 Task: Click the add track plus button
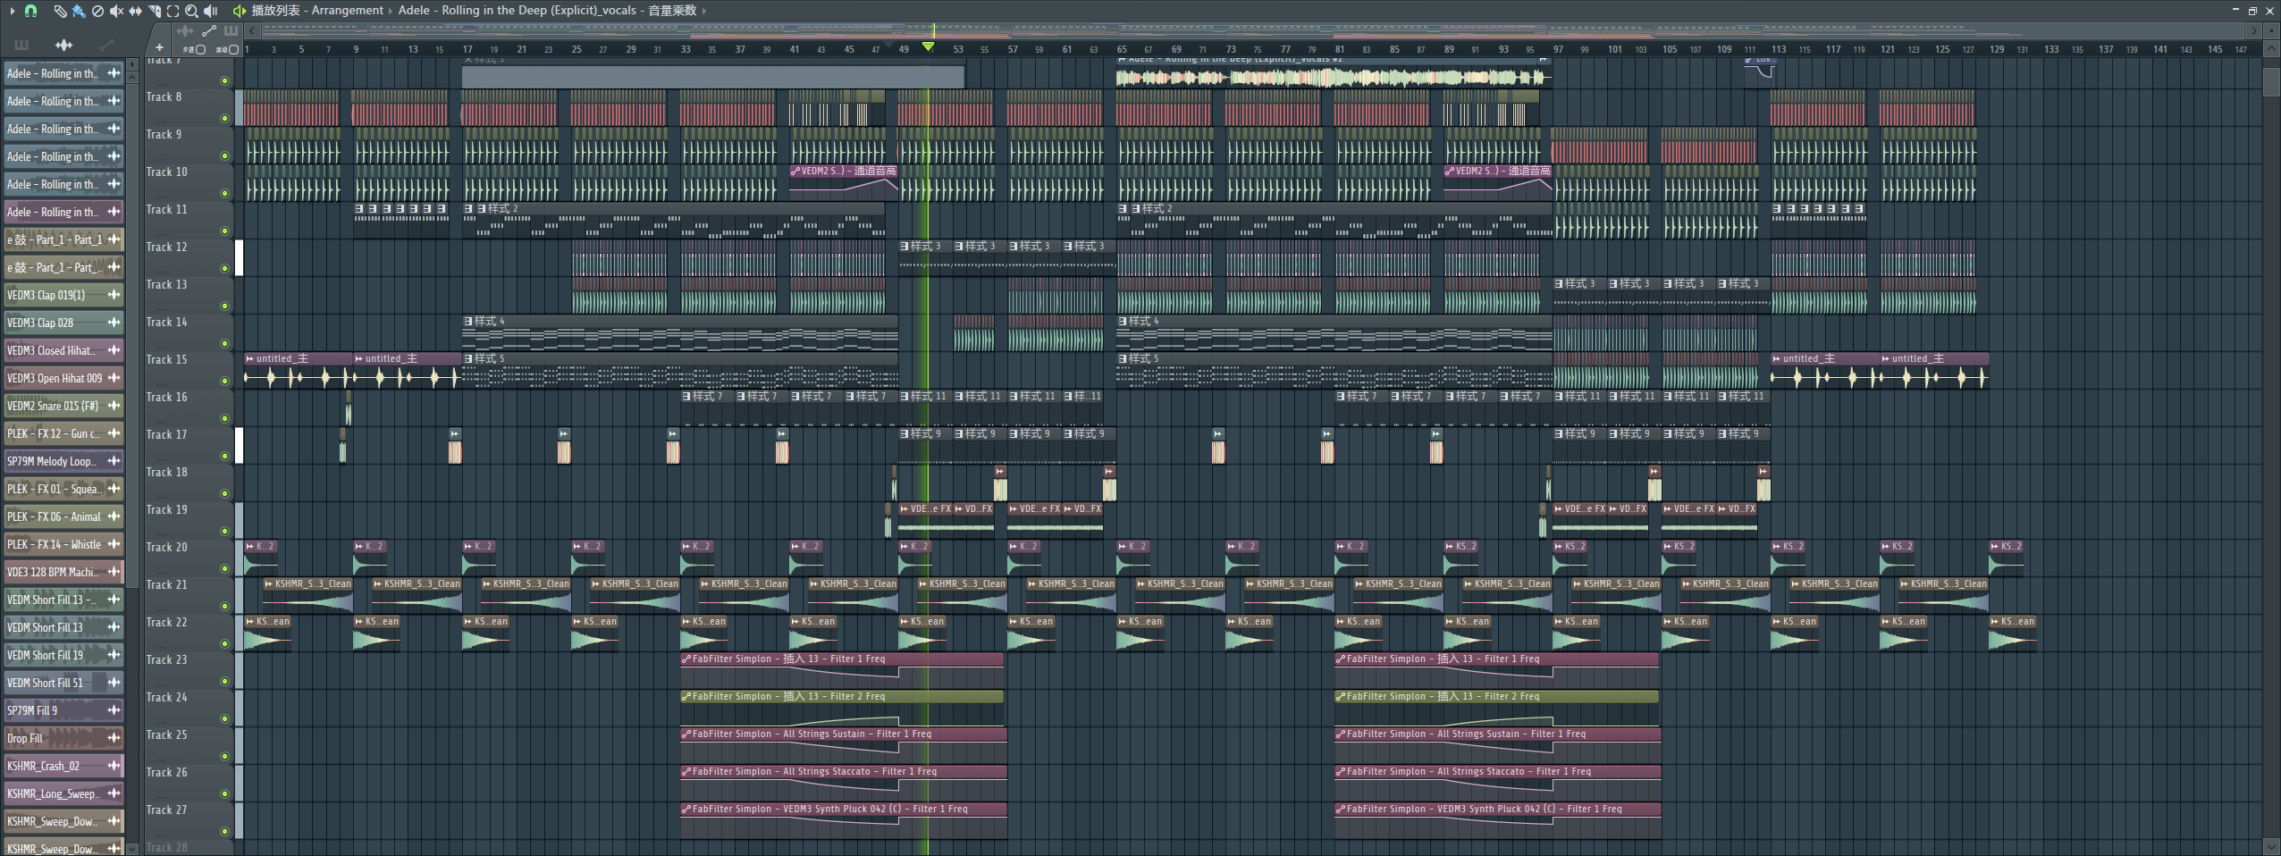(159, 48)
